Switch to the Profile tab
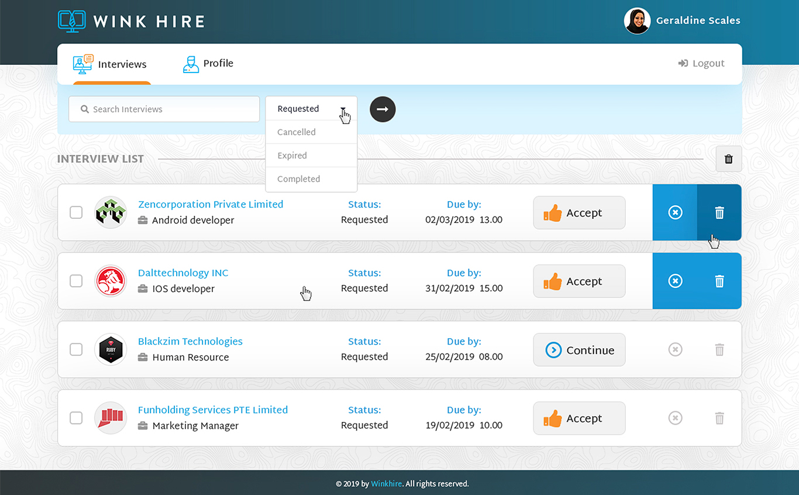The image size is (799, 495). tap(208, 64)
